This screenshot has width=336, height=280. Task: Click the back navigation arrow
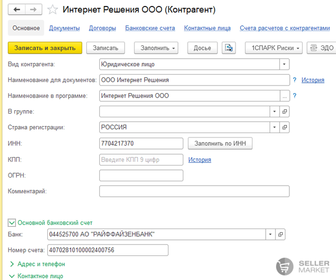18,10
